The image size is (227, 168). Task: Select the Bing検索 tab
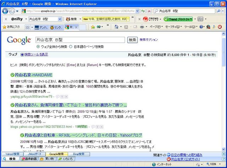[x=79, y=154]
